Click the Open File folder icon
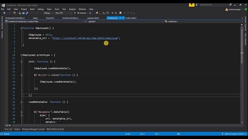The width and height of the screenshot is (248, 139). click(20, 13)
